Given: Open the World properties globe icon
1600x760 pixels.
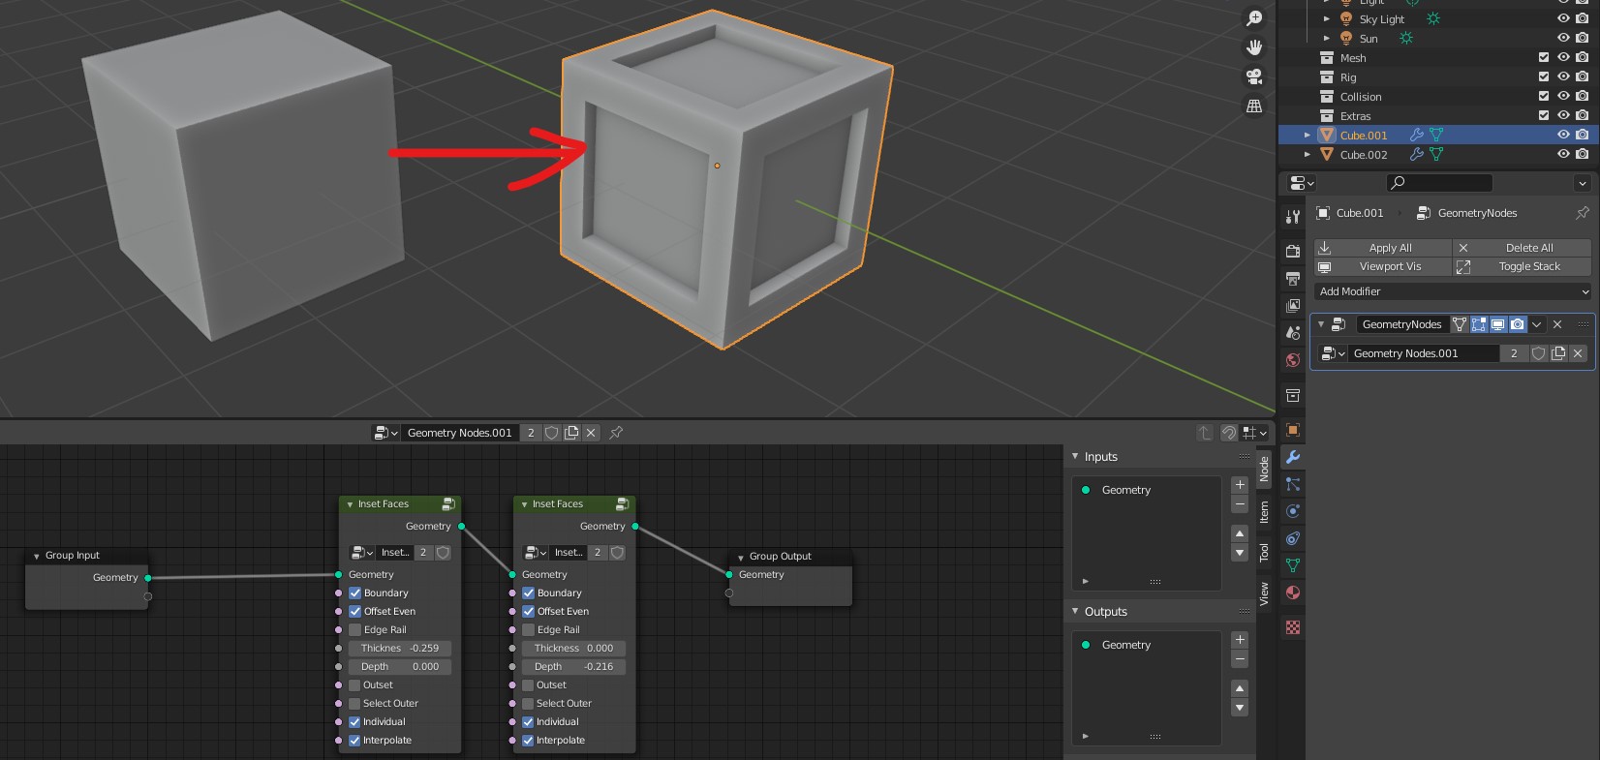Looking at the screenshot, I should point(1293,360).
